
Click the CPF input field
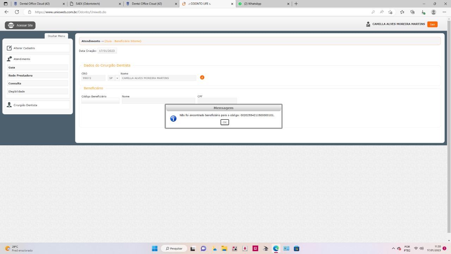pyautogui.click(x=217, y=101)
